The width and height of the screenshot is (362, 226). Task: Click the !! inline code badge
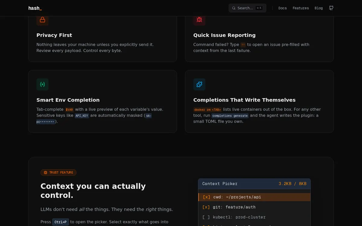tap(243, 45)
